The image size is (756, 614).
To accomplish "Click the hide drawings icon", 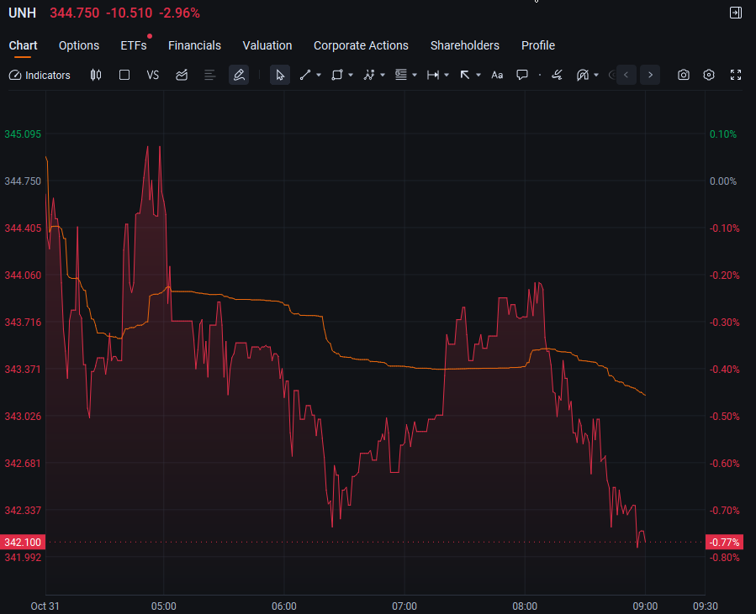I will (583, 75).
